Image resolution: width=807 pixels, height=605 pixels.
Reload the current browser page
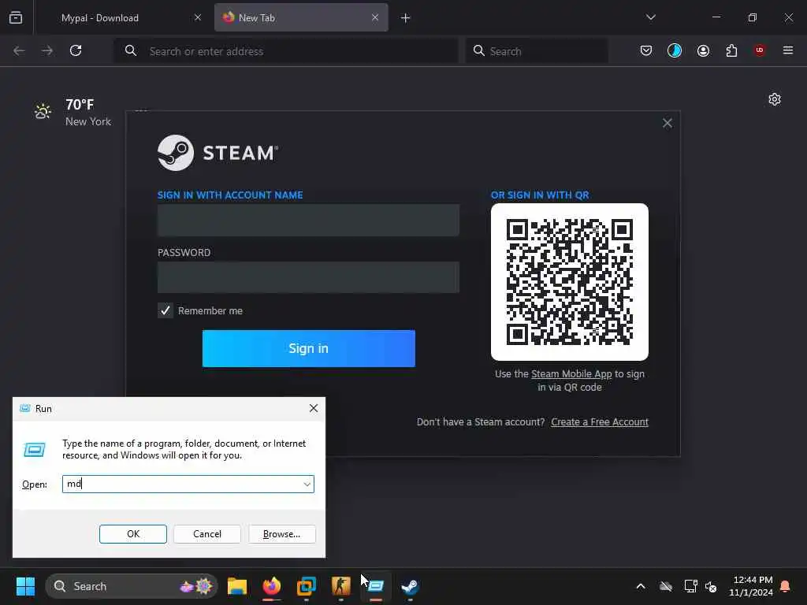point(76,50)
